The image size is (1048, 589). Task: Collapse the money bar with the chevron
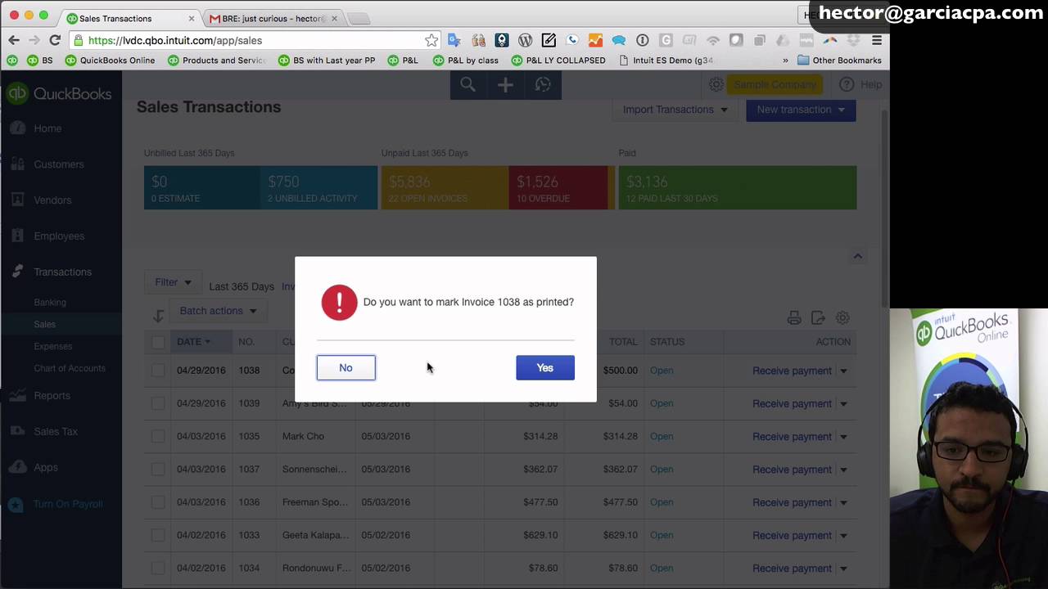point(857,256)
